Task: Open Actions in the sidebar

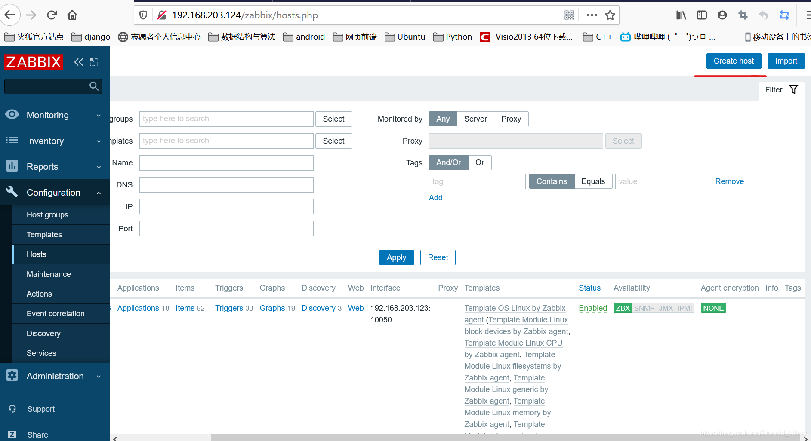Action: 61,294
